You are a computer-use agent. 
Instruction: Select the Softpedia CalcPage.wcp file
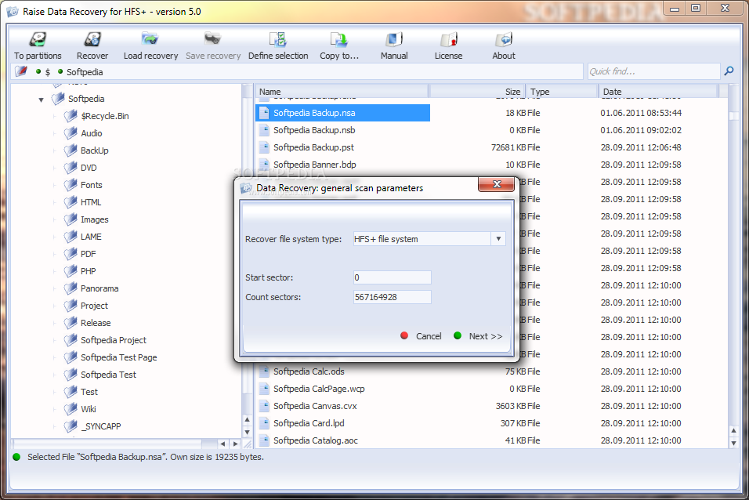[319, 389]
